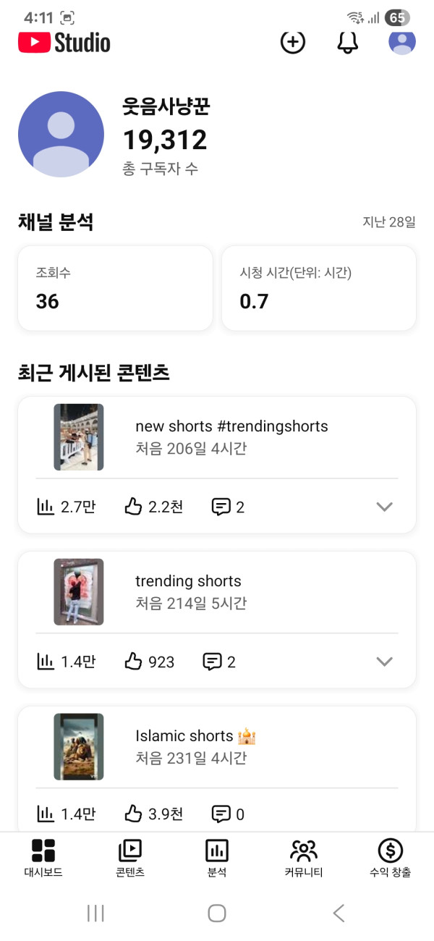Tap the likes icon on 'Islamic shorts'

point(133,814)
